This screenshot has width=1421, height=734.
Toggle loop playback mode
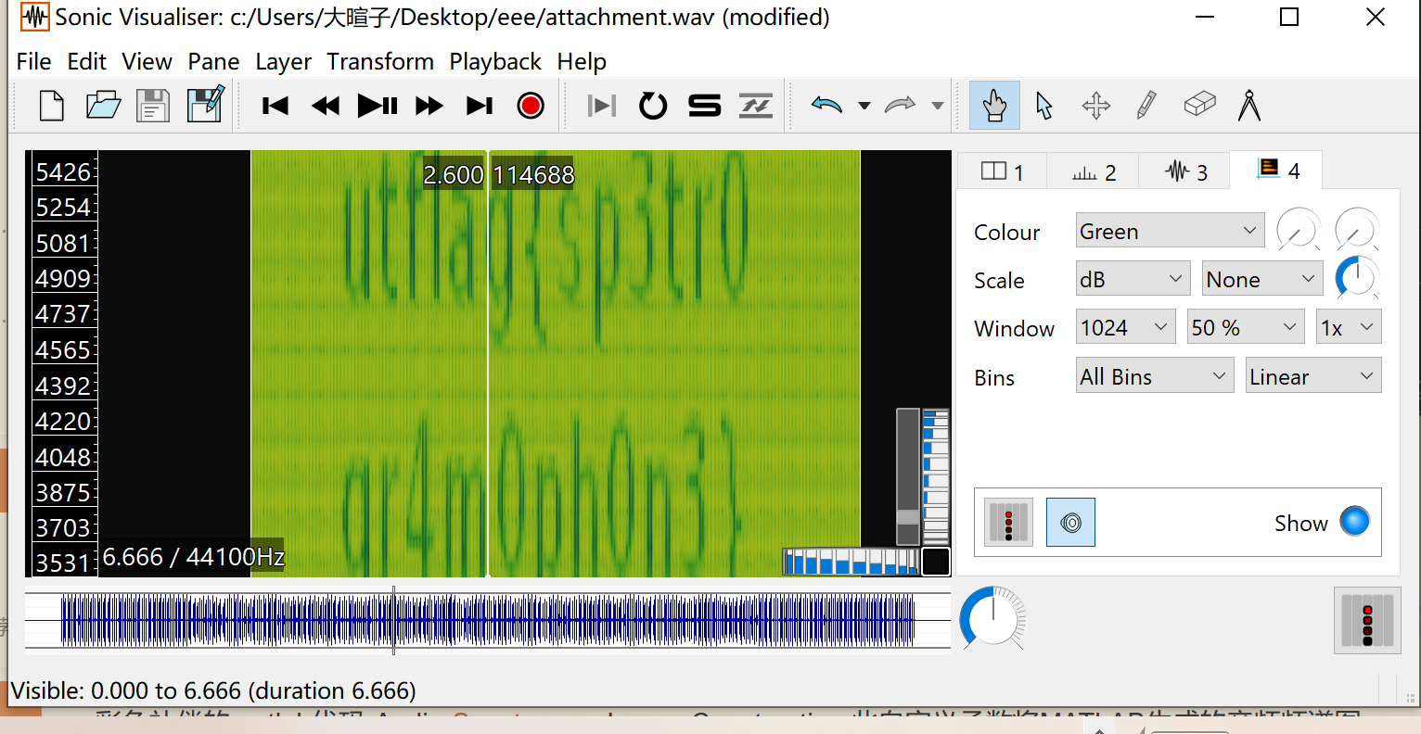click(653, 106)
